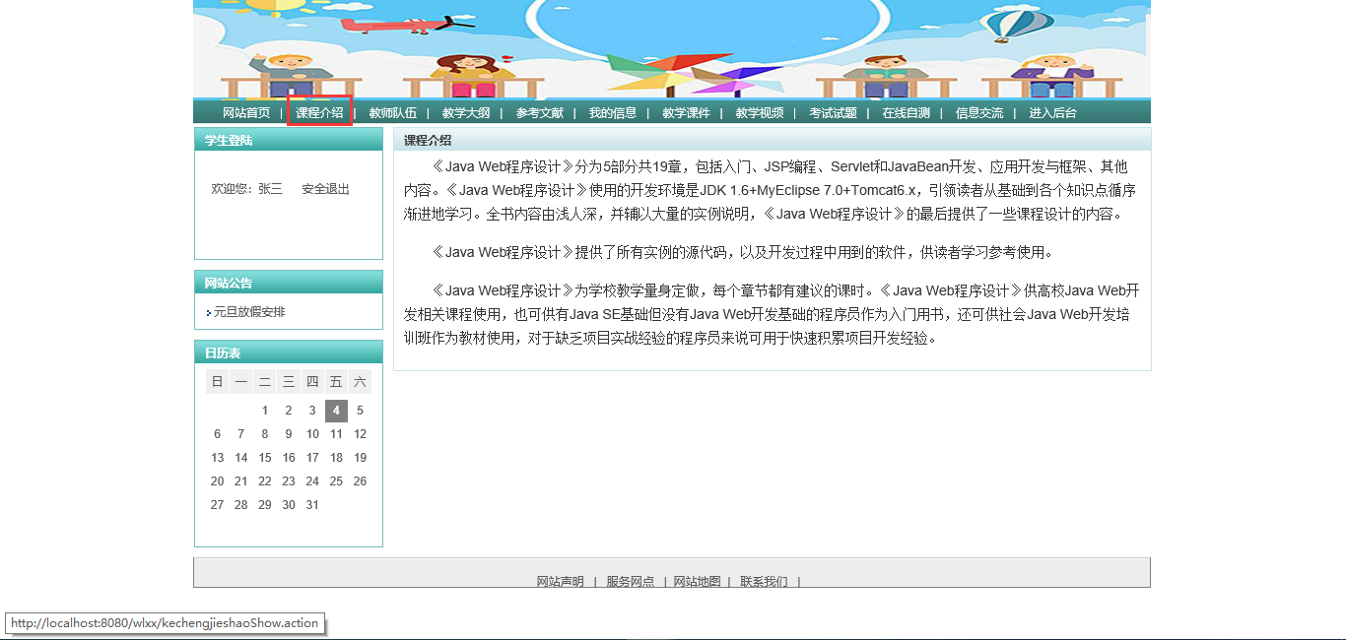The image size is (1346, 640).
Task: Click the 安全退出 logout link
Action: [x=326, y=189]
